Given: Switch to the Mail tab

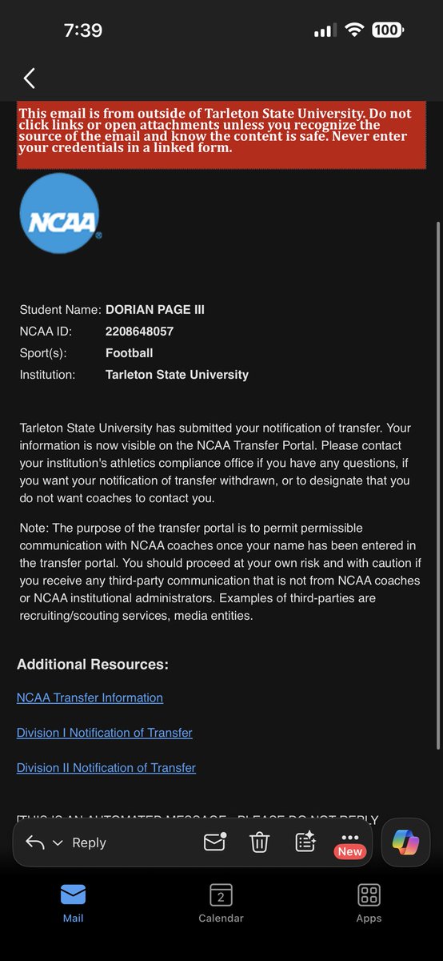Looking at the screenshot, I should (x=74, y=903).
